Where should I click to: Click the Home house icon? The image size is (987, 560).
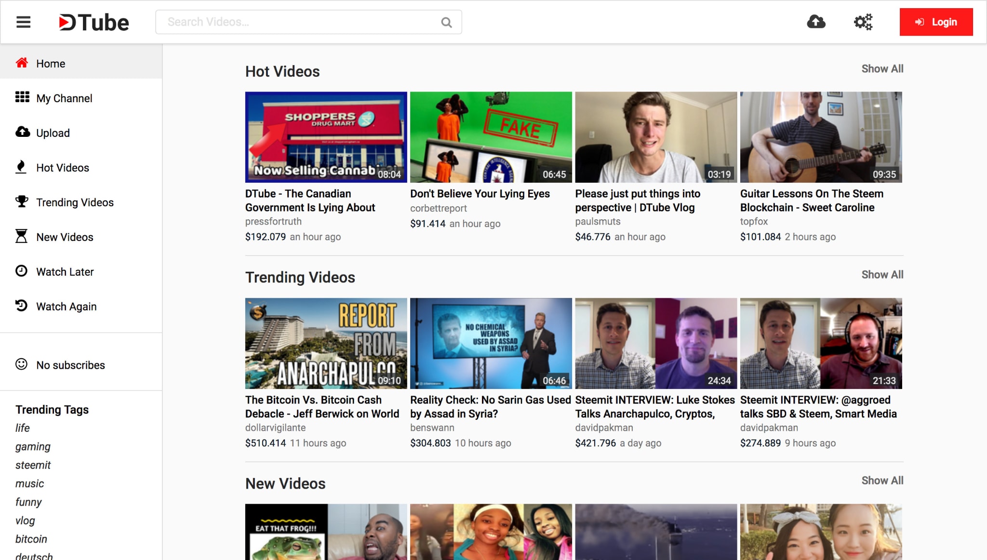coord(22,63)
